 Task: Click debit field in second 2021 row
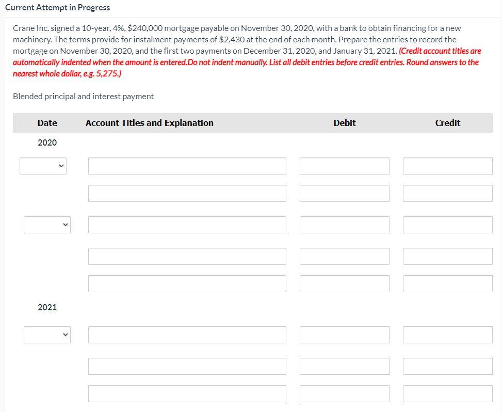[345, 366]
